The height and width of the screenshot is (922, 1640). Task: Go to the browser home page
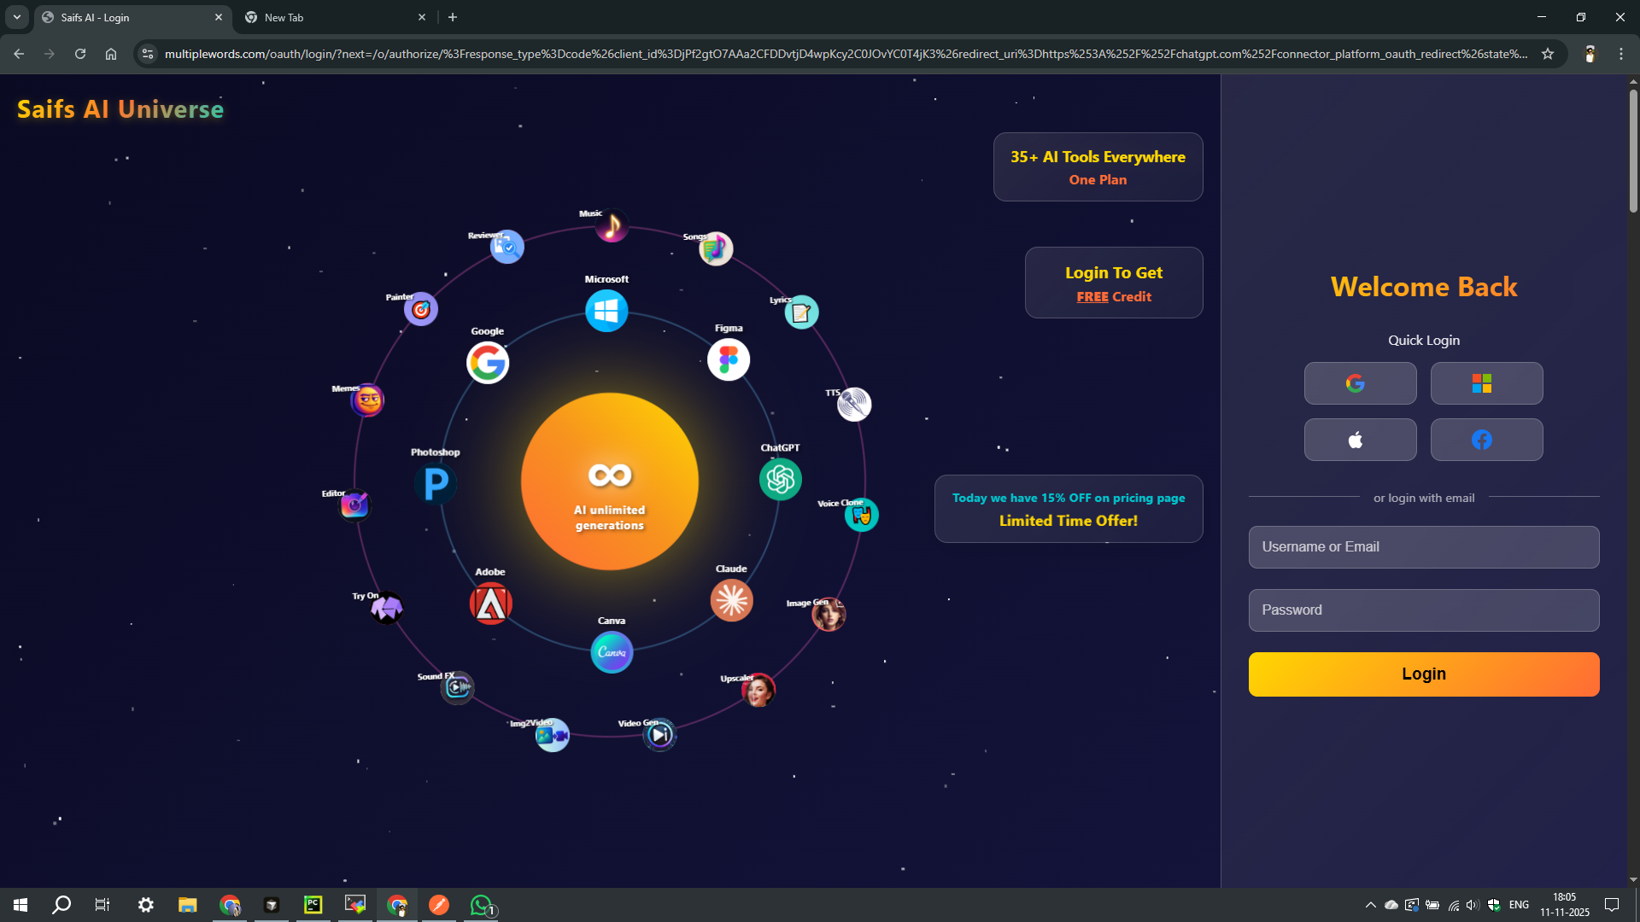coord(111,54)
